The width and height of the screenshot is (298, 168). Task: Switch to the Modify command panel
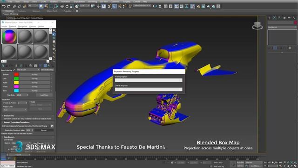(x=274, y=18)
